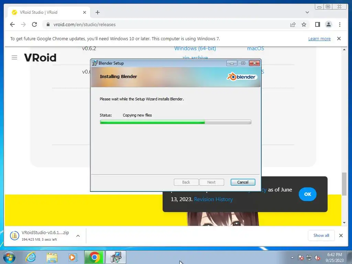The width and height of the screenshot is (352, 264).
Task: Expand the download item options chevron
Action: (x=78, y=236)
